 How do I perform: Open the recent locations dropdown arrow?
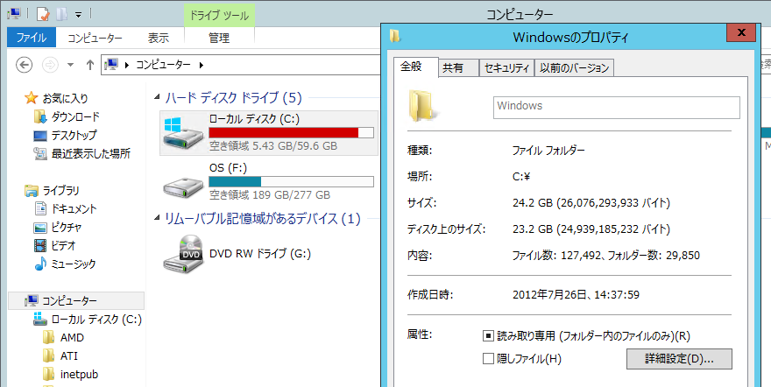click(70, 65)
